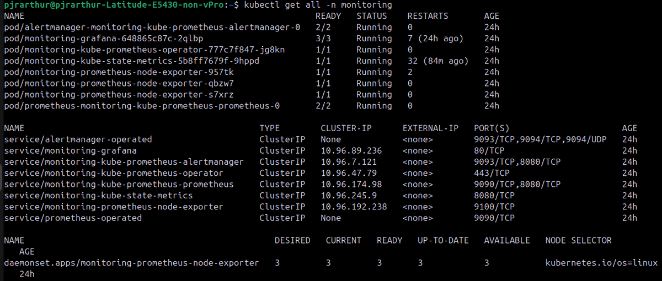Click the RESTARTS column header
Viewport: 662px width, 281px height.
(x=428, y=16)
